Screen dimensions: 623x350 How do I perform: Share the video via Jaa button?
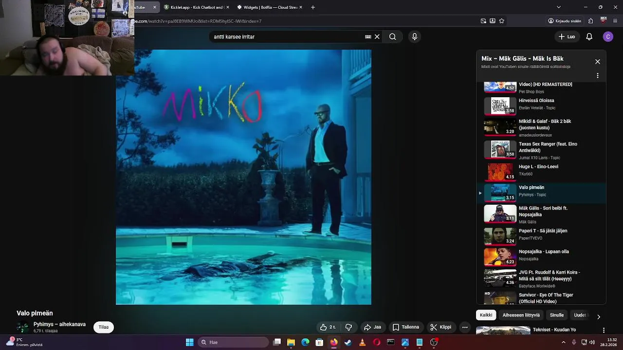372,327
